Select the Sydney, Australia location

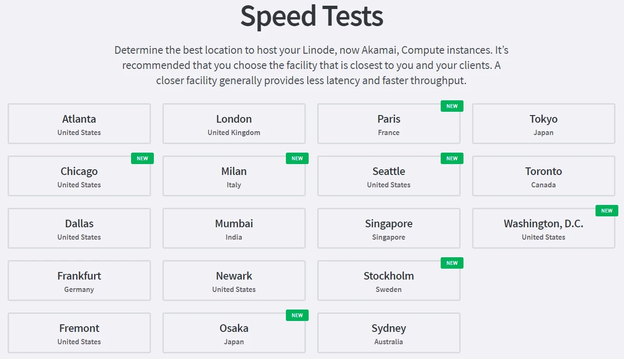click(x=388, y=333)
